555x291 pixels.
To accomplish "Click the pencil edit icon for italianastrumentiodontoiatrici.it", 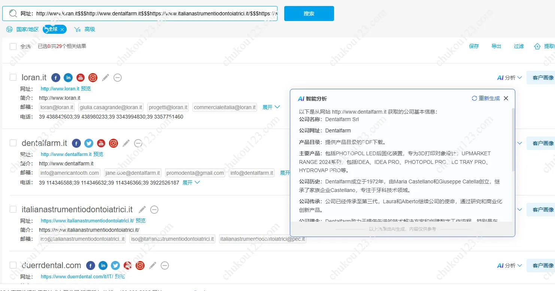I will [142, 210].
